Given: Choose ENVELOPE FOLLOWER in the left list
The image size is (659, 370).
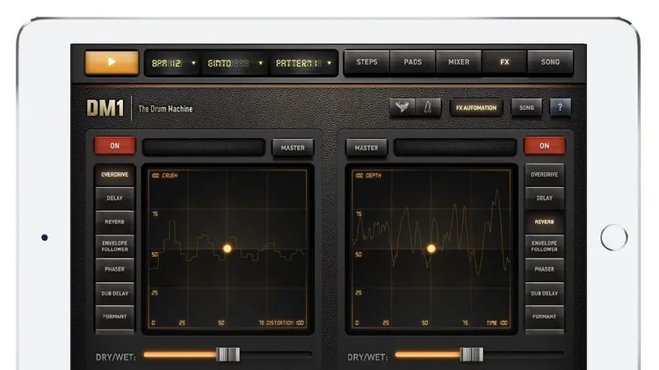Looking at the screenshot, I should (x=115, y=246).
